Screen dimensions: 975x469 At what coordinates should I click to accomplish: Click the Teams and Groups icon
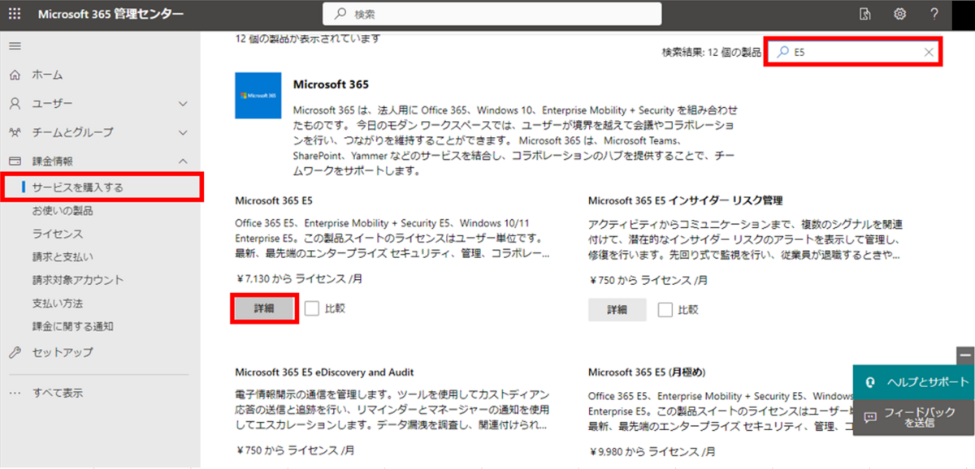coord(15,132)
